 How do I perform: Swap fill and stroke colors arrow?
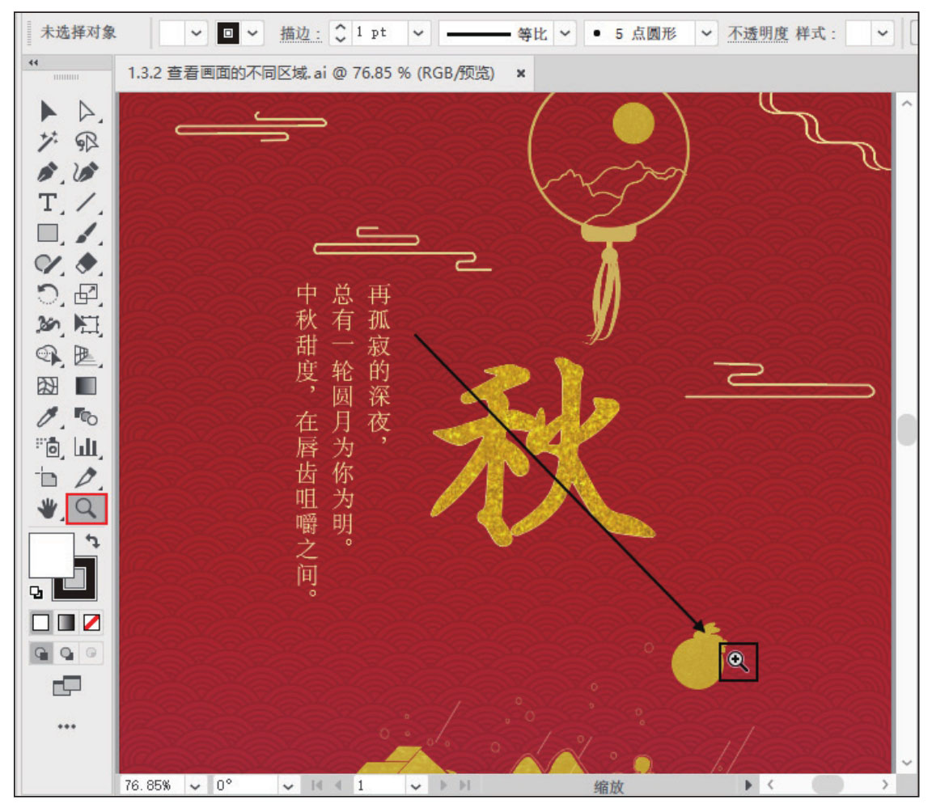92,539
